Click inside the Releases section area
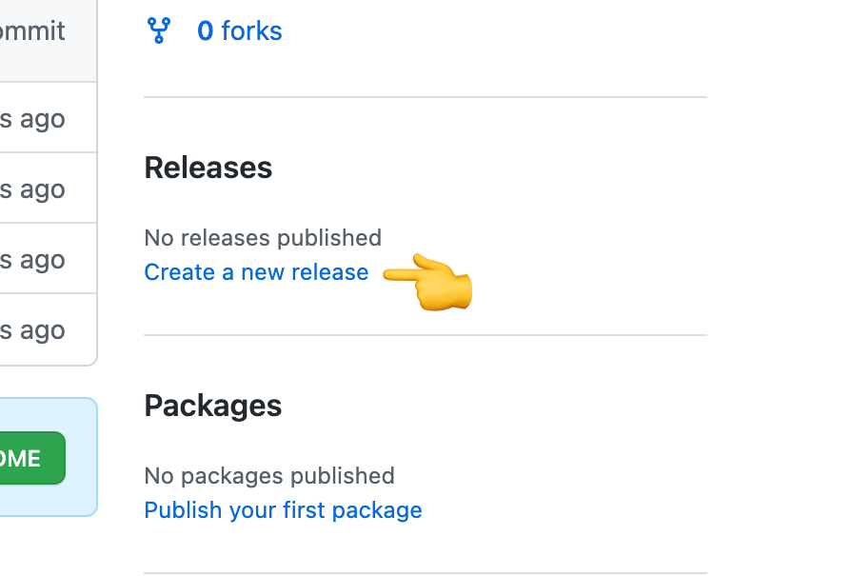Image resolution: width=852 pixels, height=576 pixels. (x=425, y=219)
